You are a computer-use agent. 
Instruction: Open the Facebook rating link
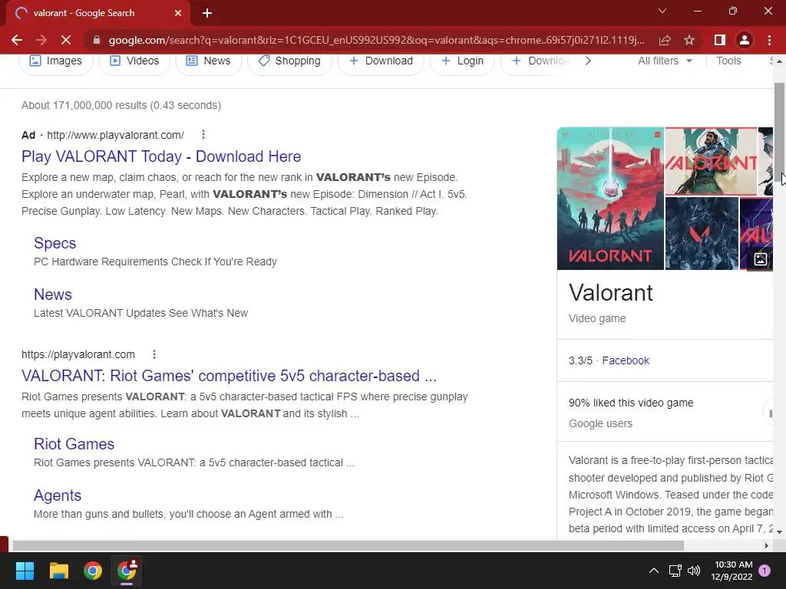pyautogui.click(x=626, y=360)
